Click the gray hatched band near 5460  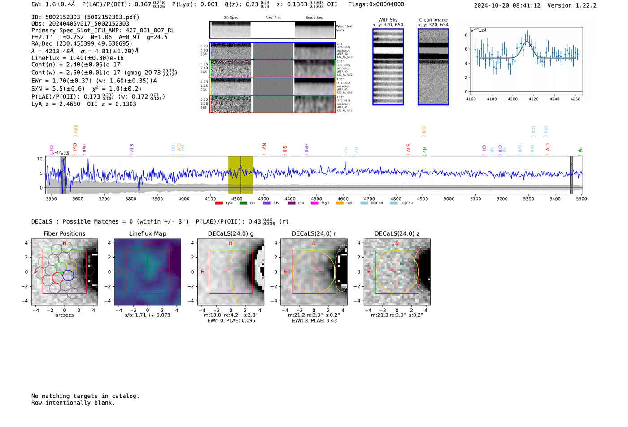coord(571,175)
